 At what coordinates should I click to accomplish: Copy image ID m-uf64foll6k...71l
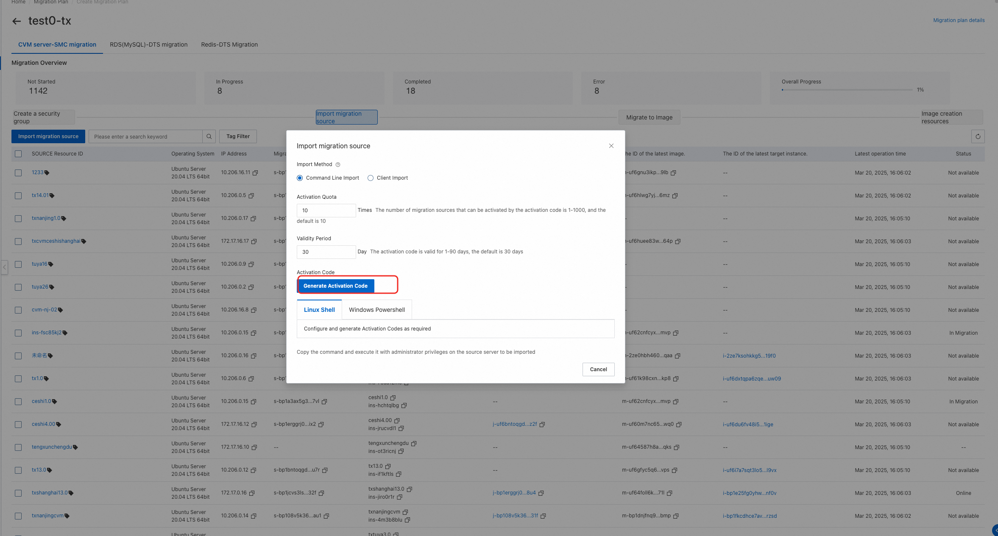click(x=670, y=493)
